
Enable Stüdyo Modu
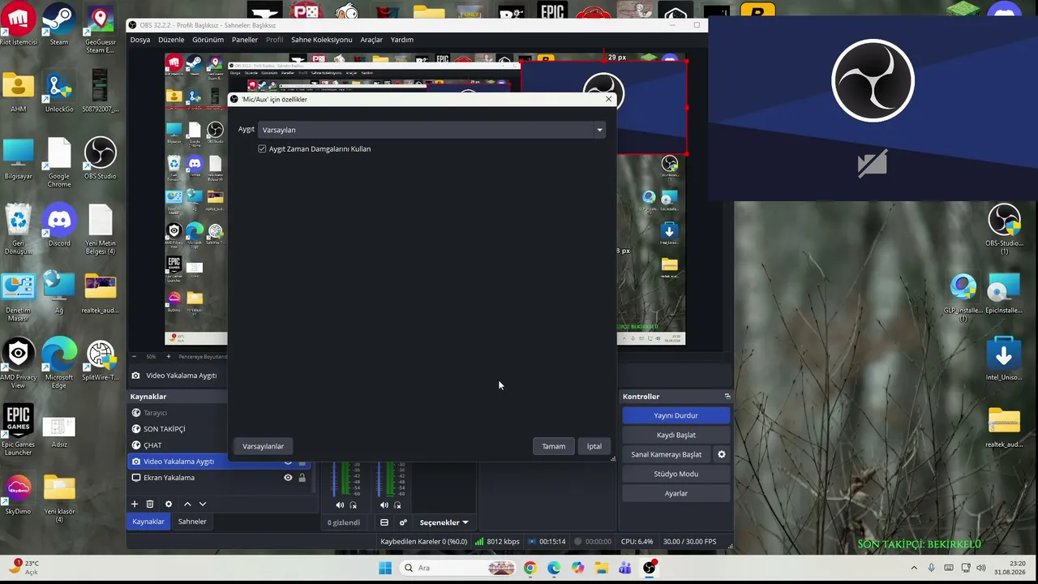tap(676, 474)
